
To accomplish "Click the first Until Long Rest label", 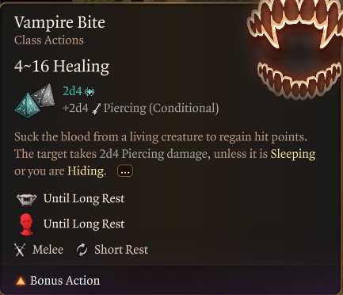I will (84, 199).
